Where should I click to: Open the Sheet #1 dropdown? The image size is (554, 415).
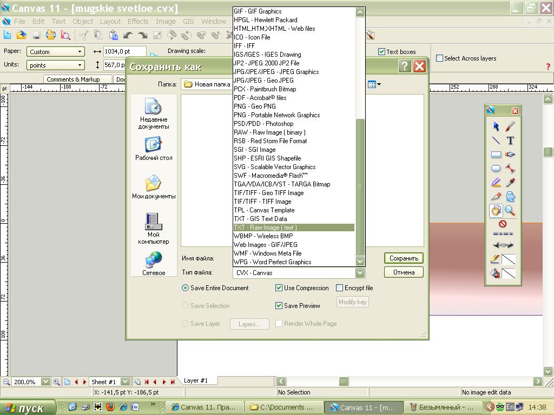(125, 381)
